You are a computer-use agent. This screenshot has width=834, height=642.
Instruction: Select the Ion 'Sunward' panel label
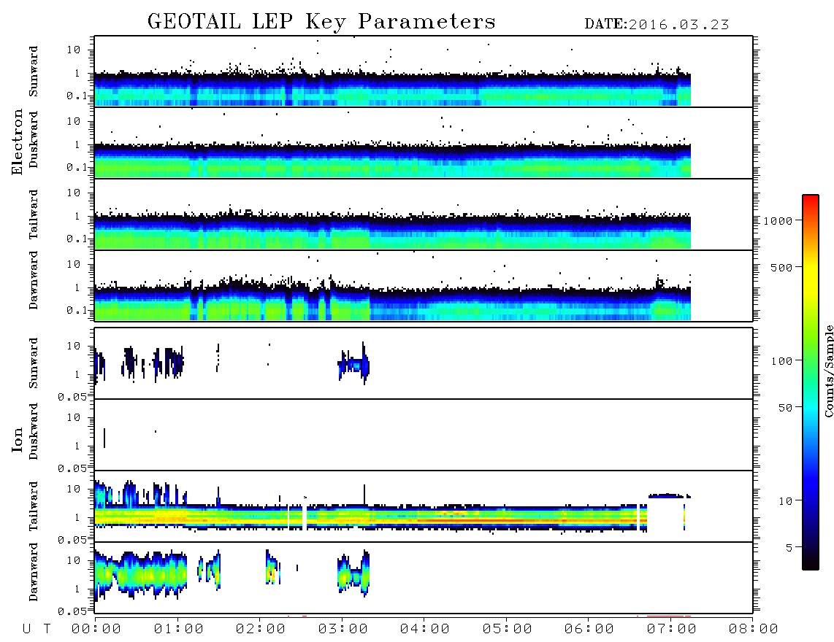pos(34,363)
